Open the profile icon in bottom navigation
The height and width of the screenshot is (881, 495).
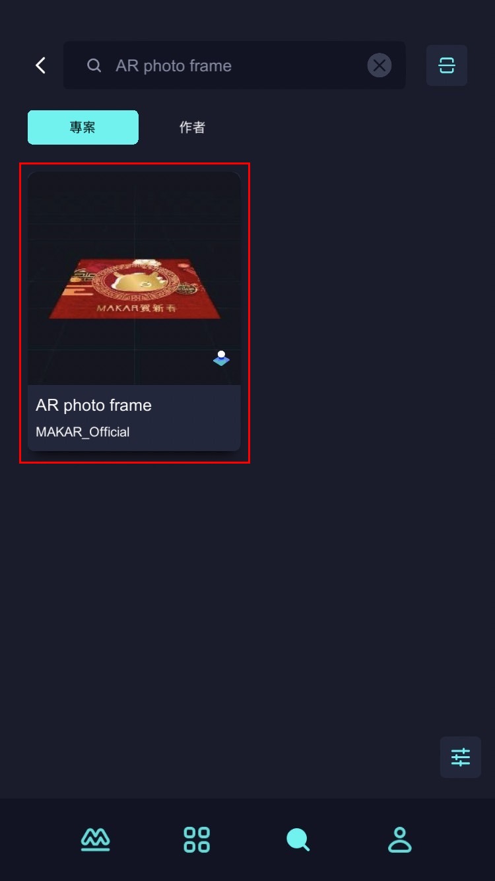pyautogui.click(x=399, y=840)
